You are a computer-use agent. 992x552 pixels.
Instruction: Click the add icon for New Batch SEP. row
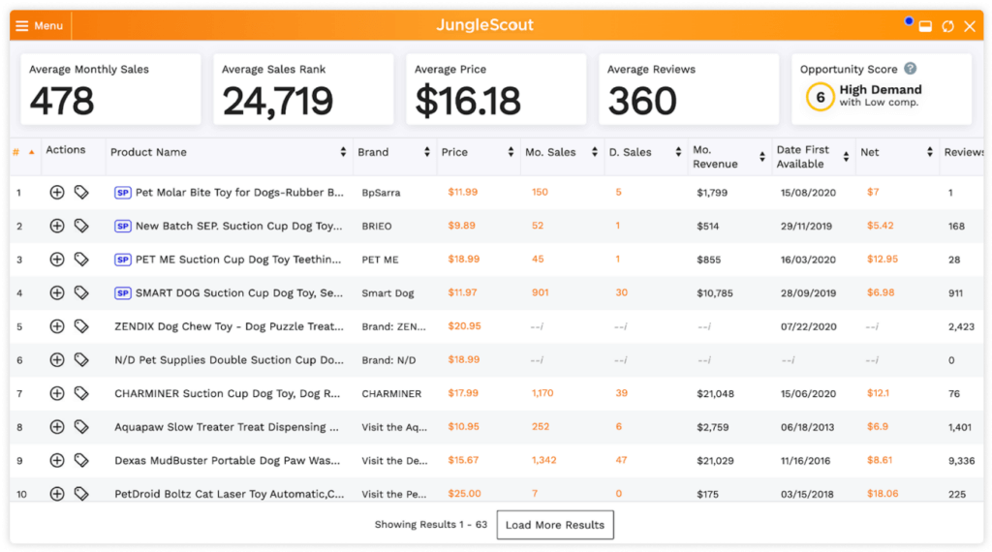pyautogui.click(x=57, y=226)
